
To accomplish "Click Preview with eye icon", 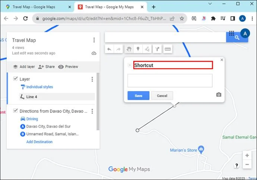I will [68, 67].
